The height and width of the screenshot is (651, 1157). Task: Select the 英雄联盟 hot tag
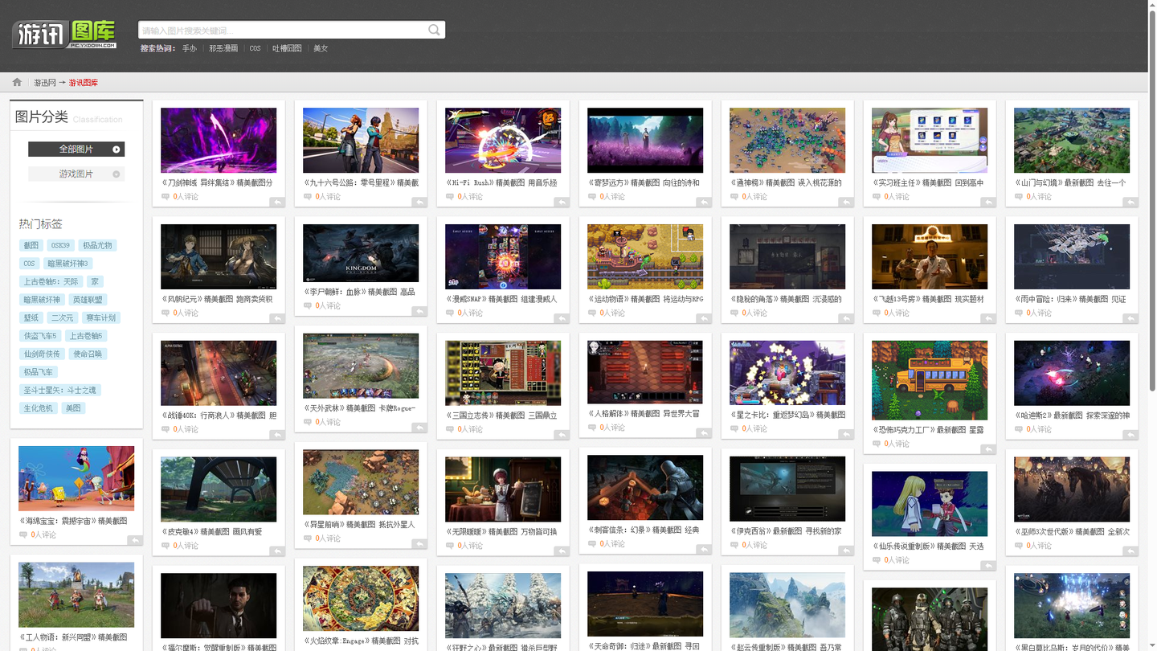[x=88, y=300]
